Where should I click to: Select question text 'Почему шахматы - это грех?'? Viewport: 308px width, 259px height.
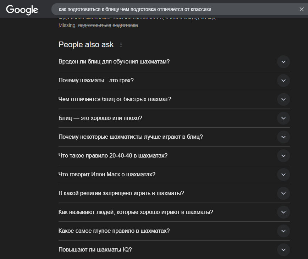tap(96, 81)
